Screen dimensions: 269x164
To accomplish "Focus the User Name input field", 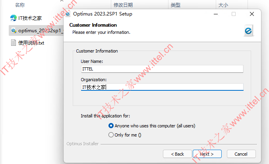I will [x=162, y=69].
